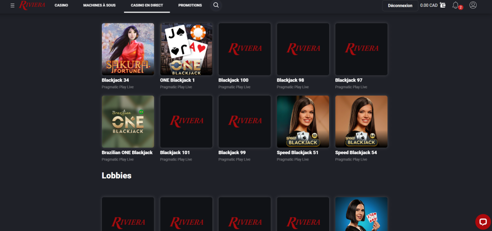Viewport: 492px width, 231px height.
Task: Click the Blackjack 100 title text
Action: pos(234,80)
